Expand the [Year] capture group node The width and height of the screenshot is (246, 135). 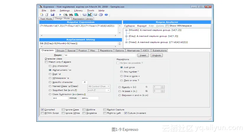126,42
